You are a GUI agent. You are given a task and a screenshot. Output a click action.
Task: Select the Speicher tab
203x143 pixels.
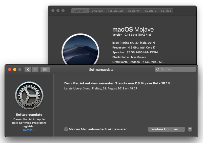click(x=134, y=11)
